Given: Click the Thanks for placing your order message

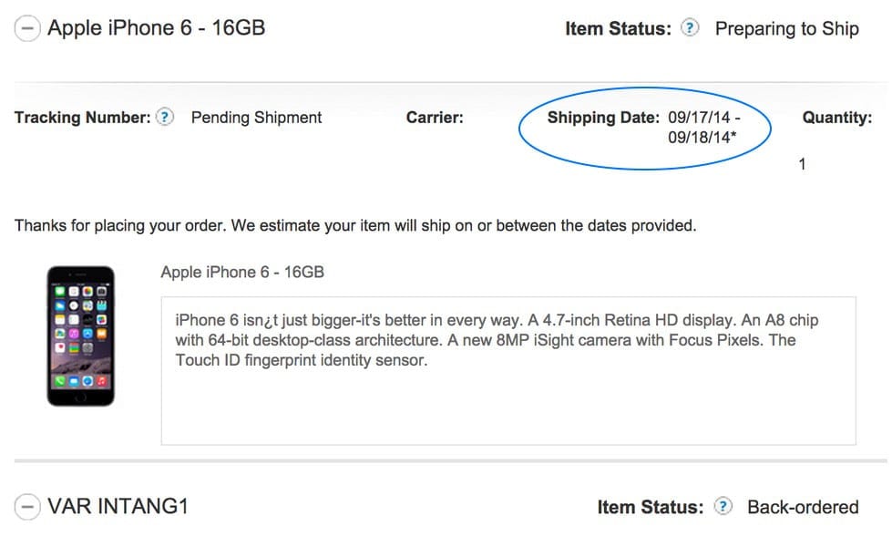Looking at the screenshot, I should coord(355,225).
